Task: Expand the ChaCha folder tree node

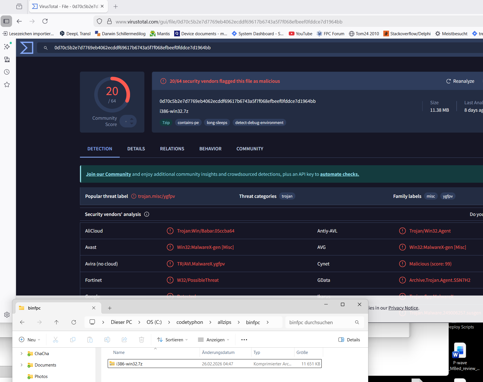Action: point(21,354)
